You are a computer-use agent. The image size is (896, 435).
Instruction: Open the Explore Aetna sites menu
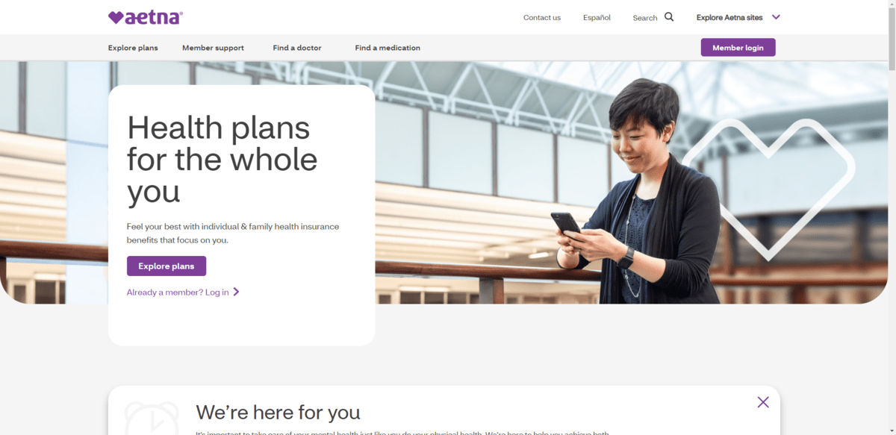click(x=729, y=18)
